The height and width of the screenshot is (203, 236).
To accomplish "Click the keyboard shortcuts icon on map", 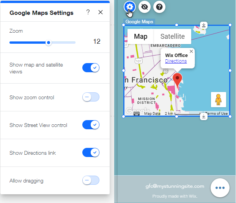I will [137, 113].
